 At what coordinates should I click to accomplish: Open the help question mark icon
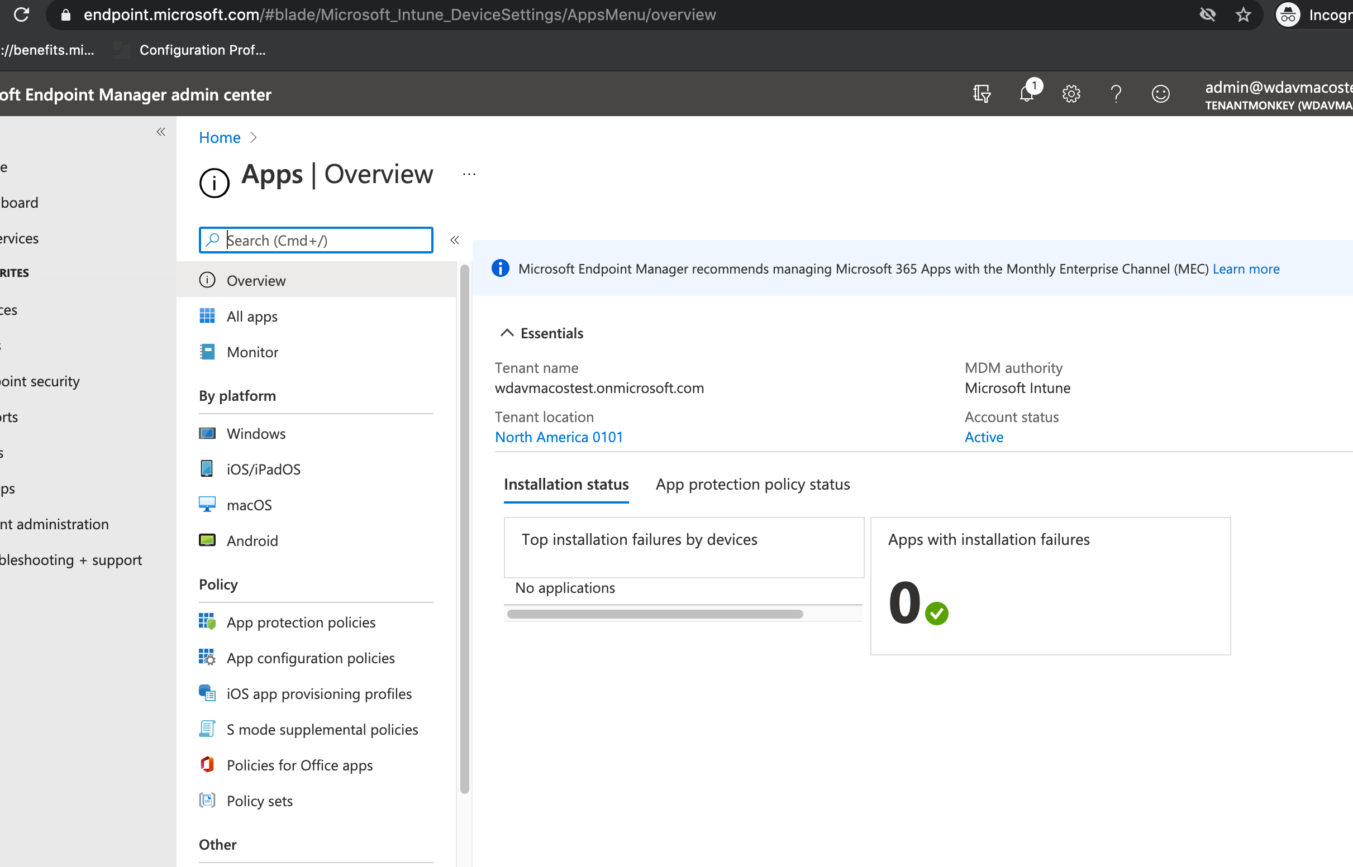click(x=1116, y=93)
